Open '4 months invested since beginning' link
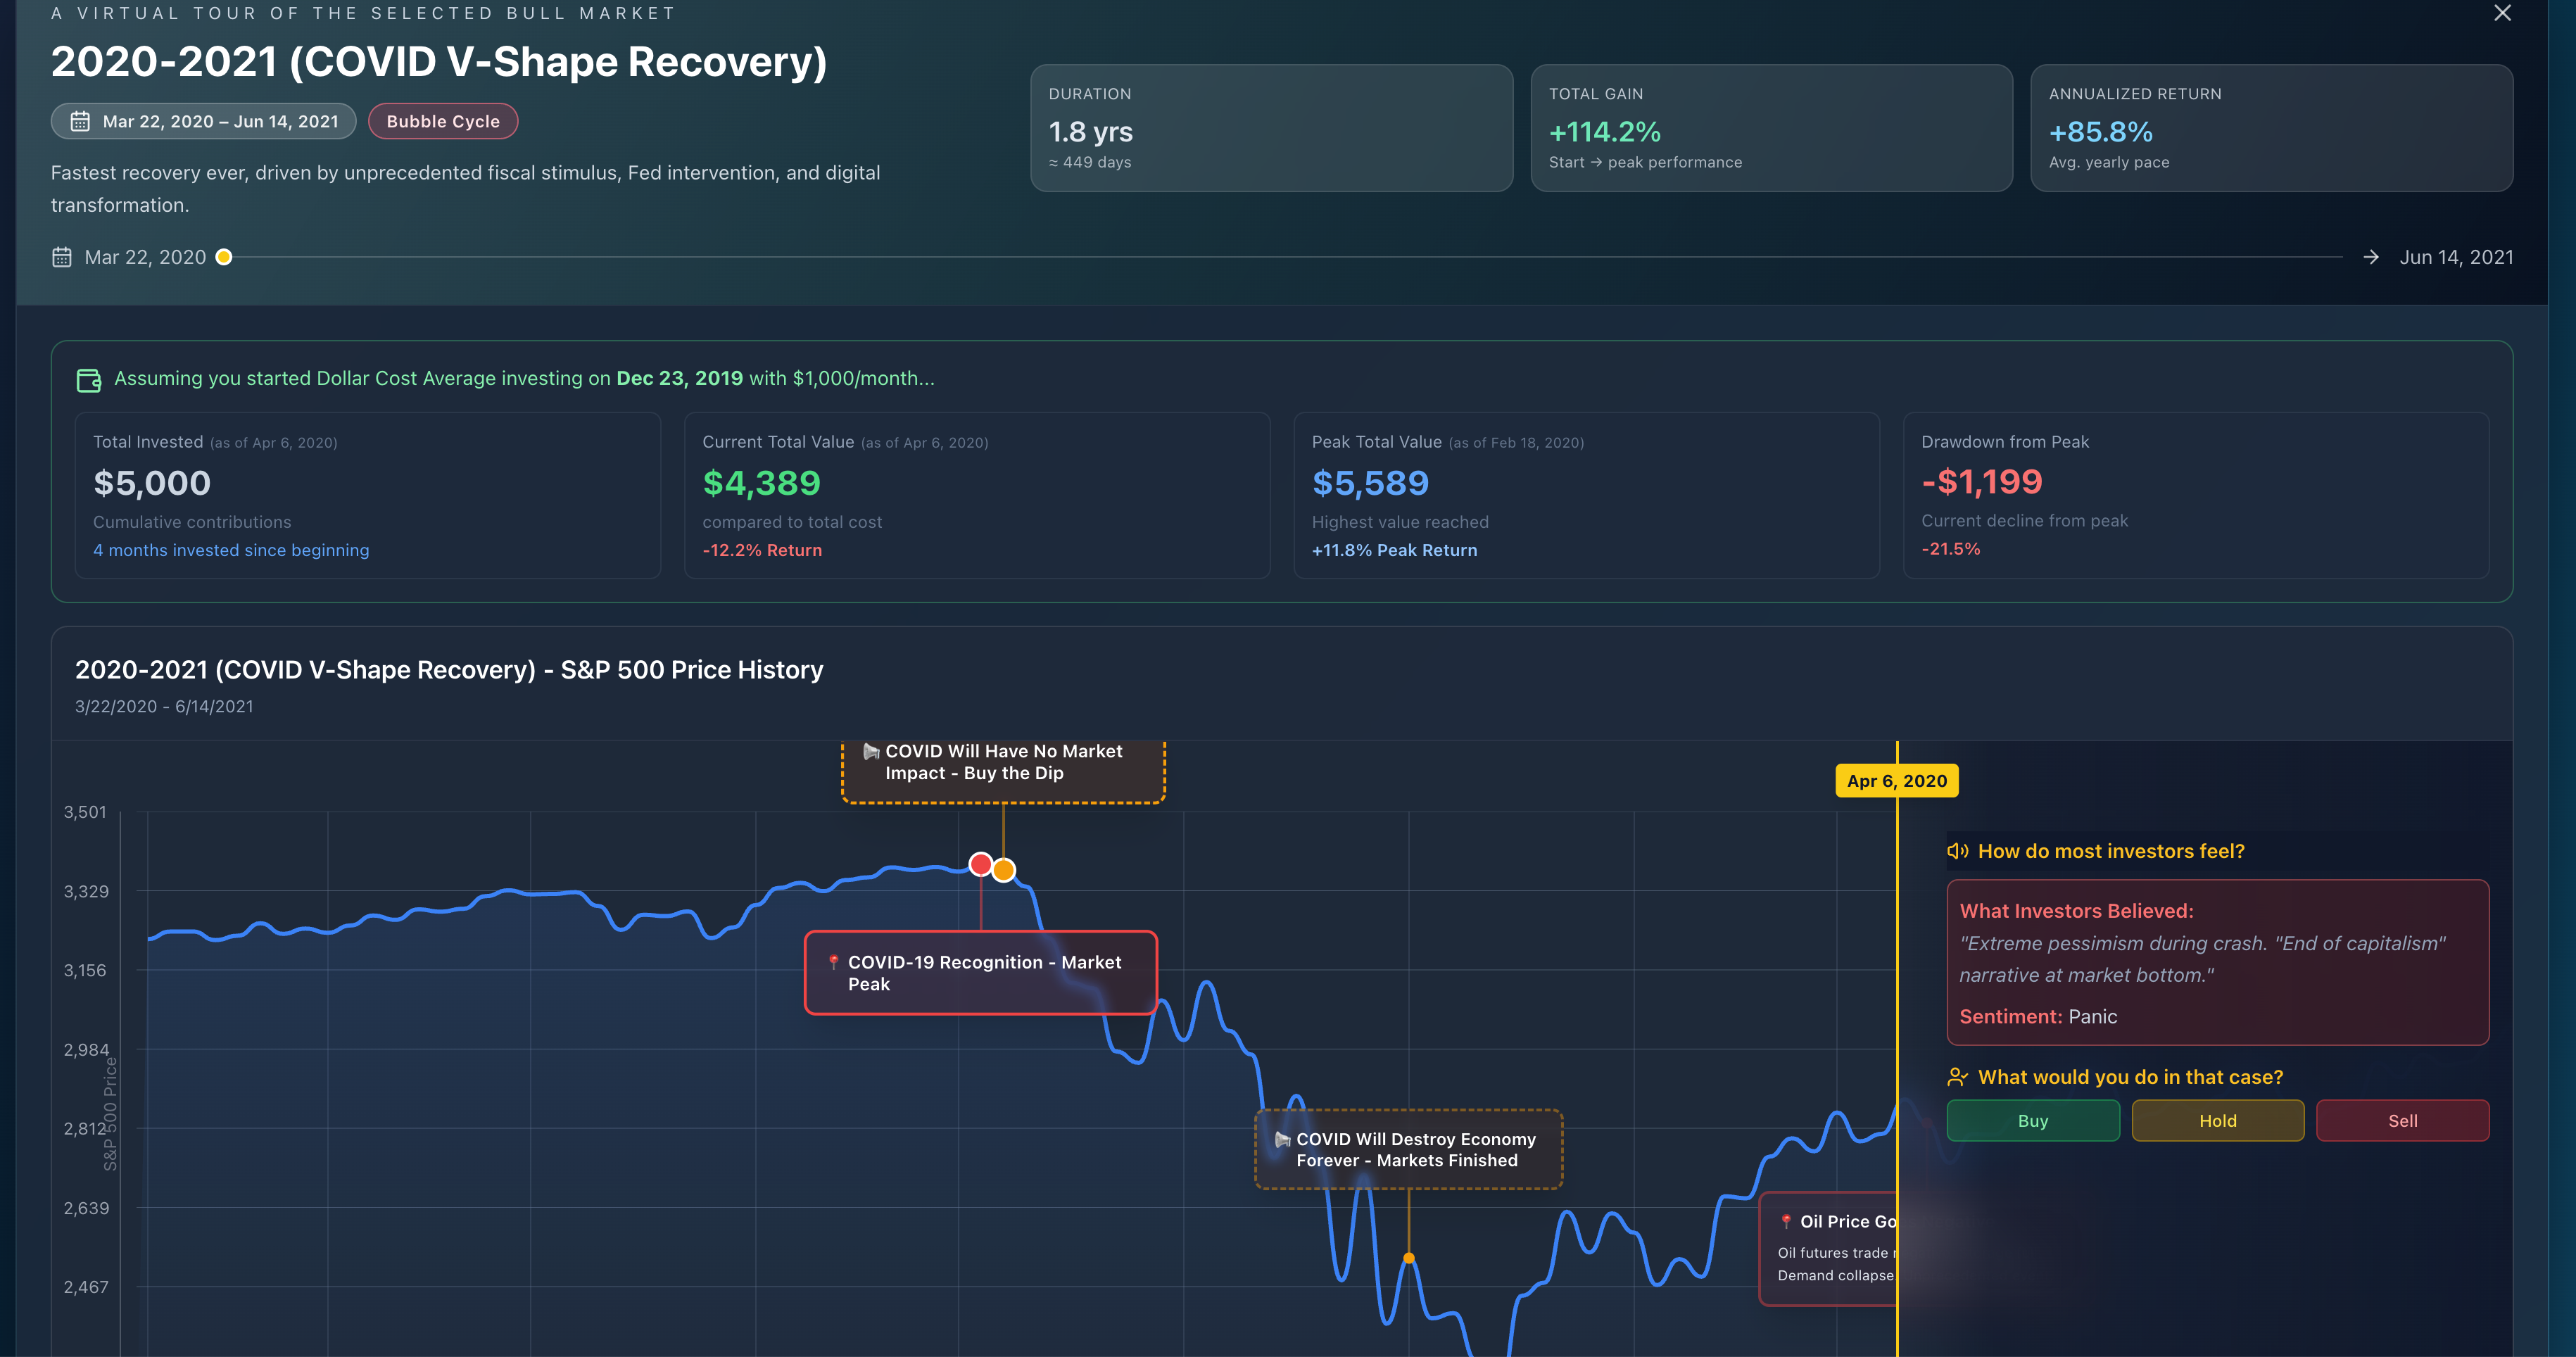The width and height of the screenshot is (2576, 1357). click(x=230, y=549)
